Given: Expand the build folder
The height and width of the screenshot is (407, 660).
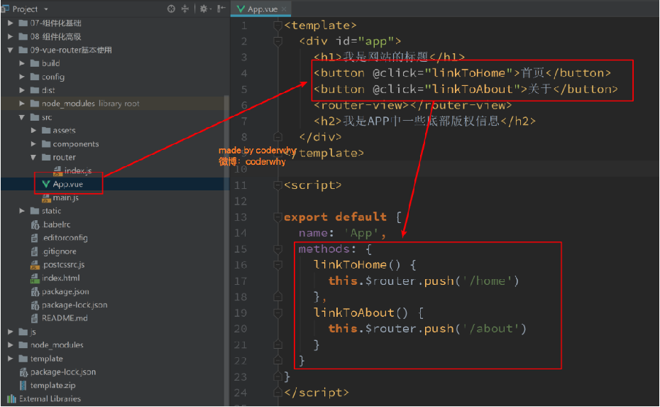Looking at the screenshot, I should point(22,63).
